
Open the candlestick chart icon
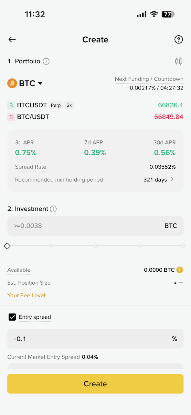(x=179, y=61)
